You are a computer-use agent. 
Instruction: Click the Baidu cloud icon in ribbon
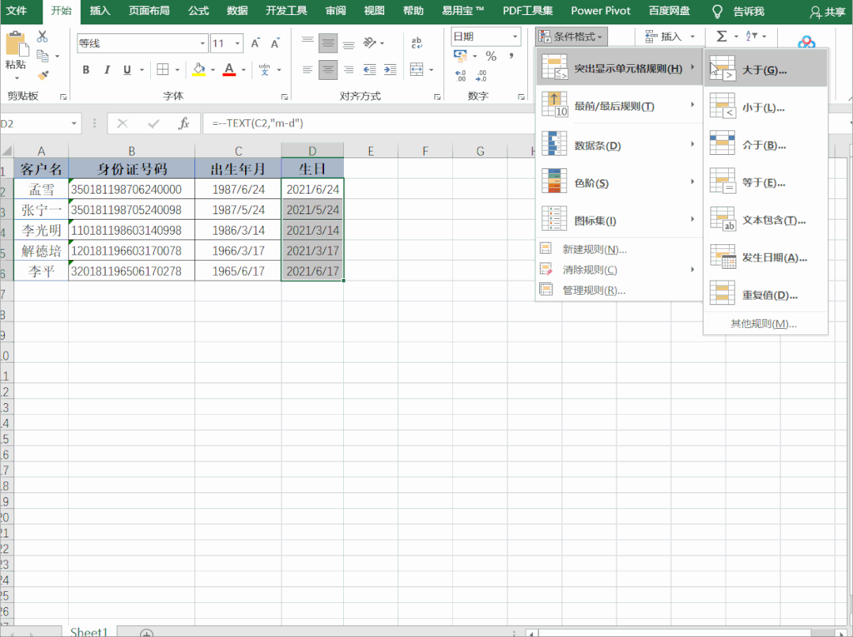[806, 43]
